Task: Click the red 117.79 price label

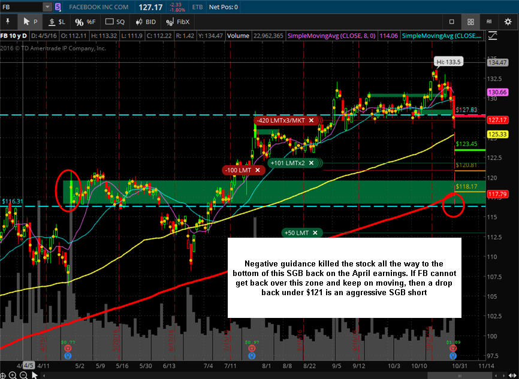Action: (497, 194)
